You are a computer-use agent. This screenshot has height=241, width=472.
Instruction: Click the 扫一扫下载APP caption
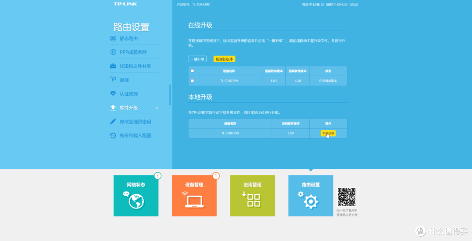tap(347, 210)
